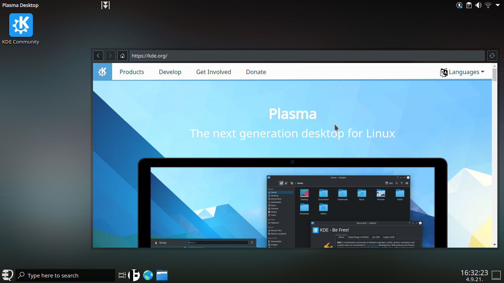Viewport: 504px width, 283px height.
Task: Open the Get Involved menu item
Action: (x=214, y=72)
